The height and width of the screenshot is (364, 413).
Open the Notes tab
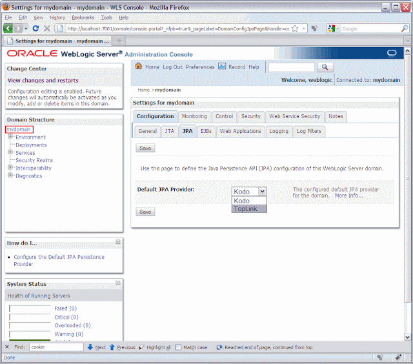tap(336, 116)
